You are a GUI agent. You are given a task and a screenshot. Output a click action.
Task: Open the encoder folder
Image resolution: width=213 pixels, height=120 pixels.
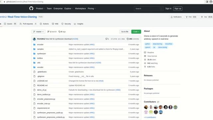(x=40, y=44)
